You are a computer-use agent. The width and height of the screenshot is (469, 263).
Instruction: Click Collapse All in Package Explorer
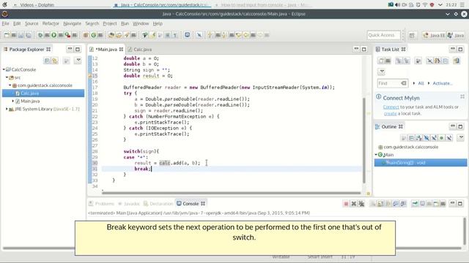click(x=47, y=61)
